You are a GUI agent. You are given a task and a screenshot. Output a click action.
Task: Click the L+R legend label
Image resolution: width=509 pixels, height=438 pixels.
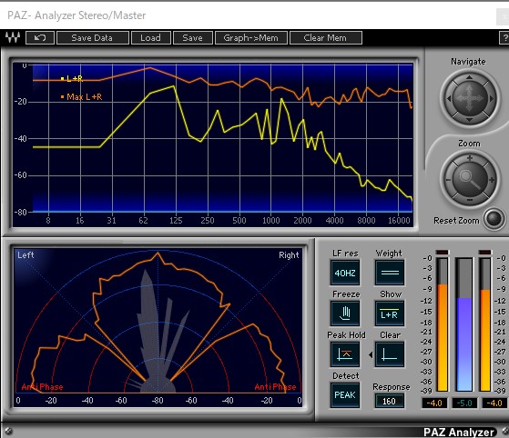(75, 79)
